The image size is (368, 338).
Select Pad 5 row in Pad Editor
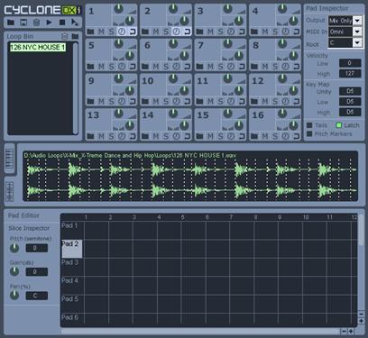(x=72, y=304)
